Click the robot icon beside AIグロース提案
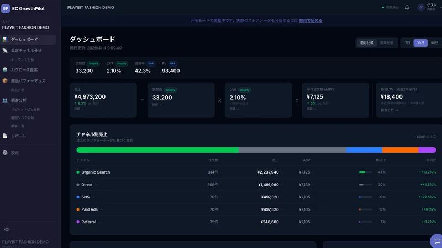The image size is (442, 248). (5, 69)
